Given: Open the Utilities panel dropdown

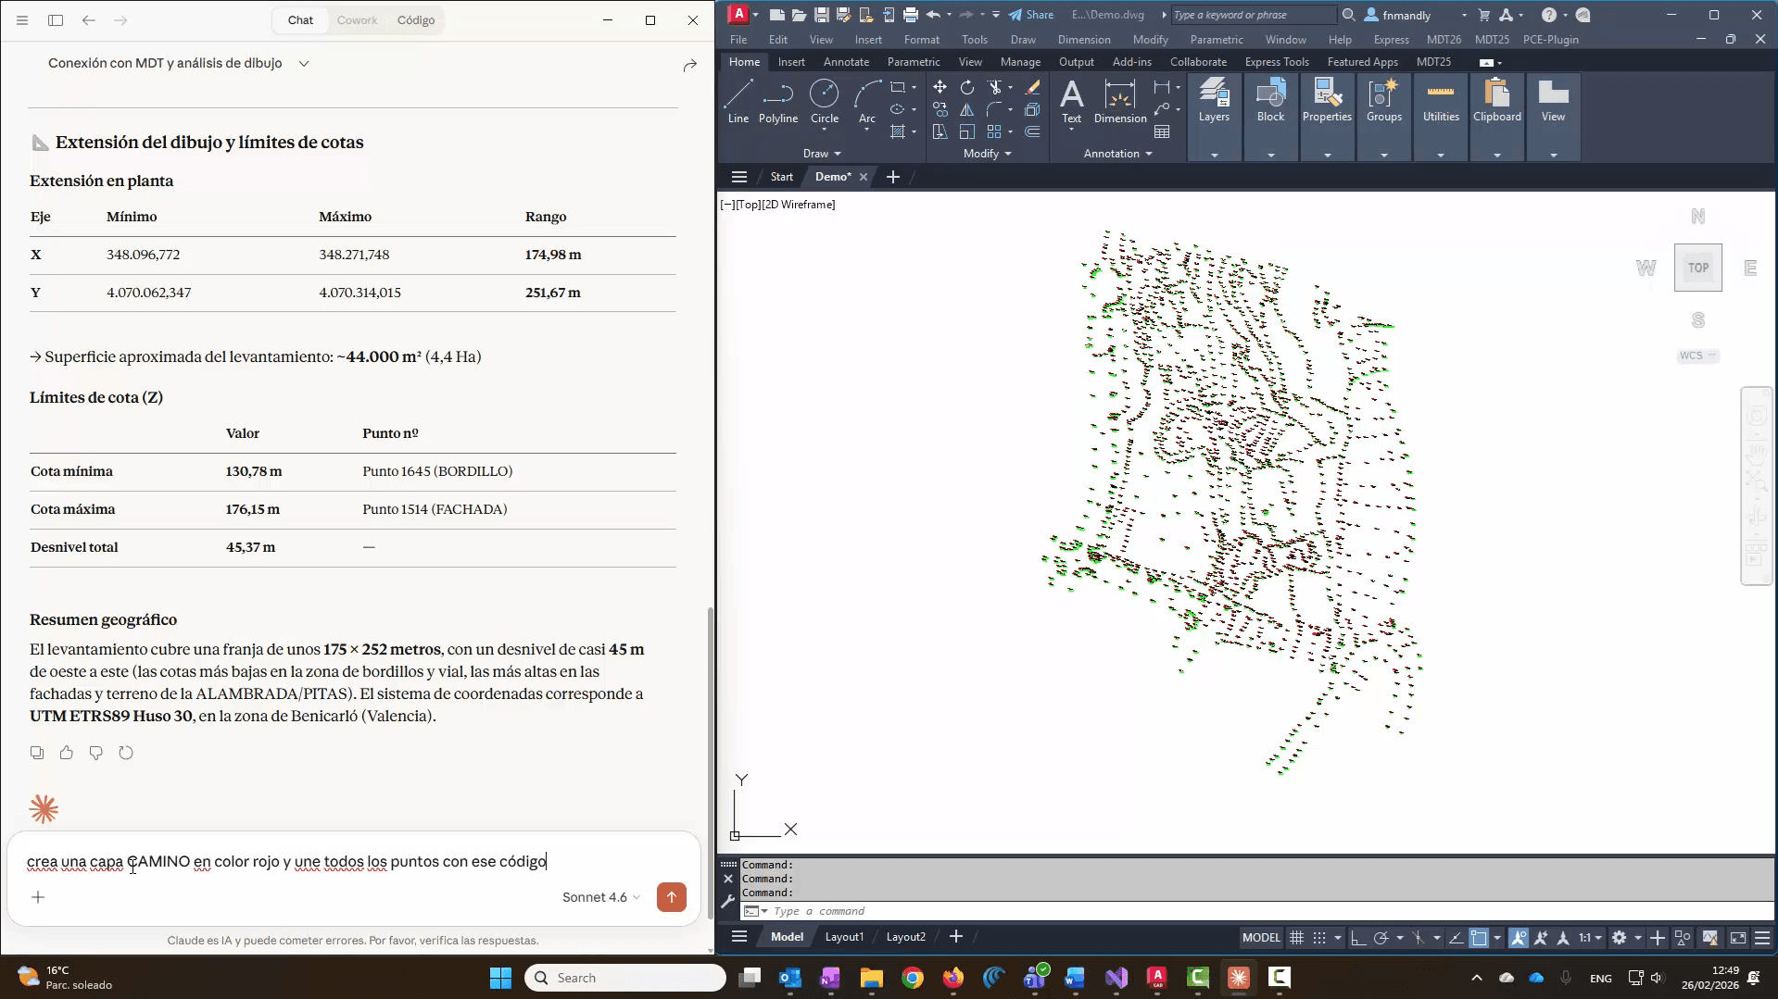Looking at the screenshot, I should pyautogui.click(x=1441, y=155).
